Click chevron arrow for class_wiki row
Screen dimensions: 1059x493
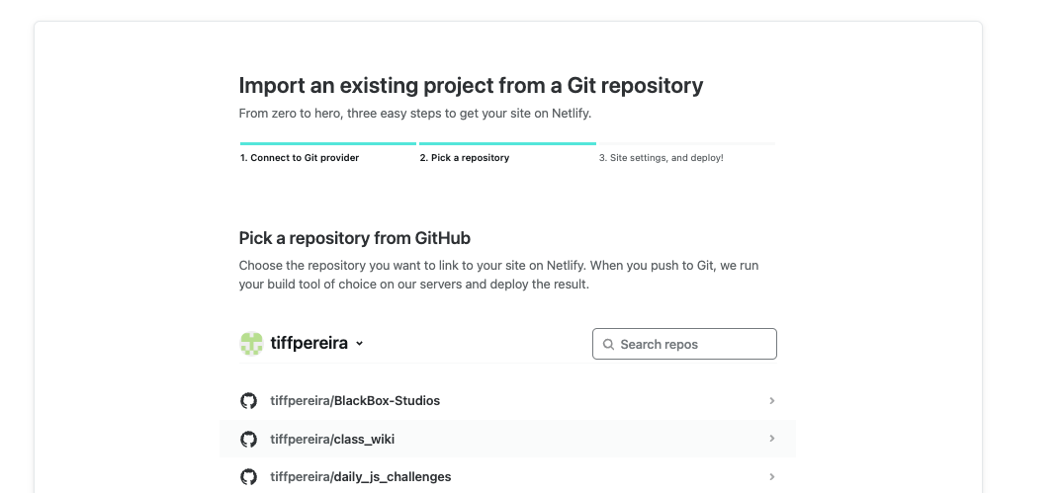click(771, 439)
